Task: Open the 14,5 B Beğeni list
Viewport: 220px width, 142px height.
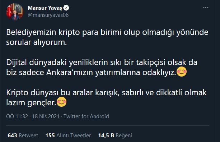Action: 115,136
